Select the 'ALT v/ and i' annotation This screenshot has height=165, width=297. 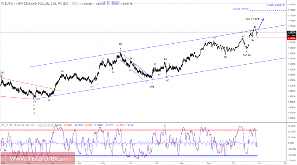point(253,19)
